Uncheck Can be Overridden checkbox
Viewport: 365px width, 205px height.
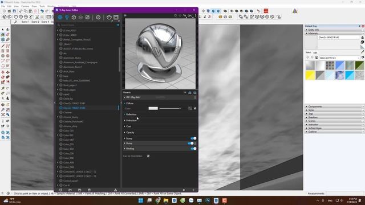[148, 156]
